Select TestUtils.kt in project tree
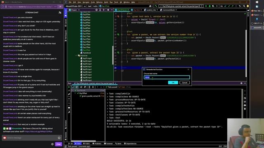 coord(86,53)
